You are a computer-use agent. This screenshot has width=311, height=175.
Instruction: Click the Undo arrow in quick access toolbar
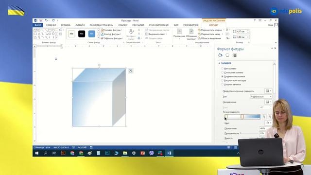pos(46,20)
